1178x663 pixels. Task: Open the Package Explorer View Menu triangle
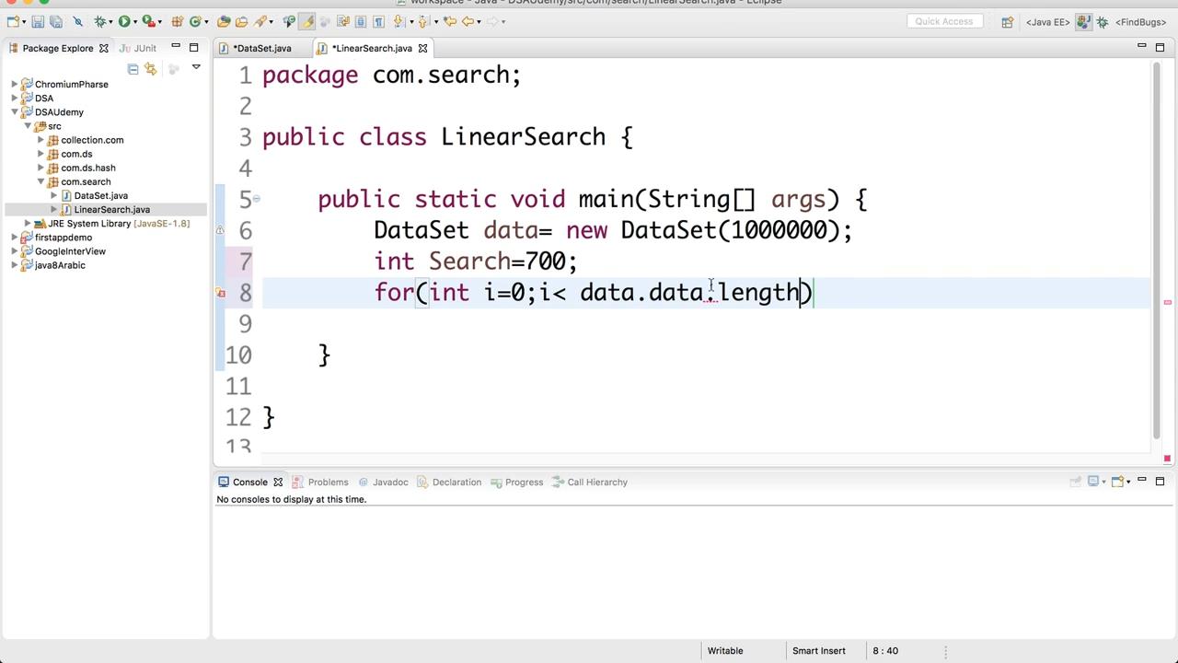tap(195, 67)
